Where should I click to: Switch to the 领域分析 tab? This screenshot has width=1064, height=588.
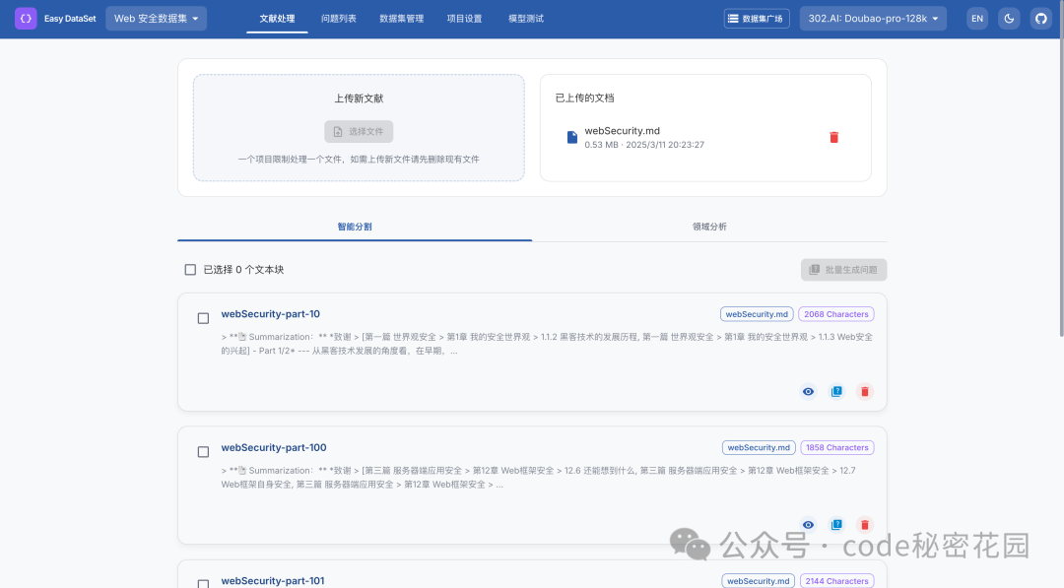(x=709, y=227)
